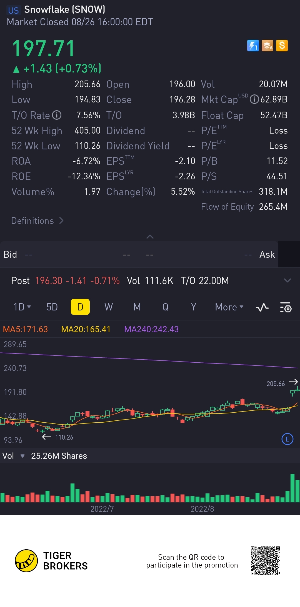Viewport: 300px width, 607px height.
Task: Switch to the Y yearly chart tab
Action: [194, 307]
